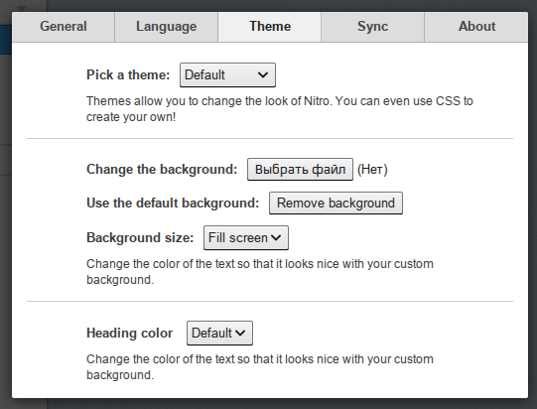Click the 'Use the default background:' label
This screenshot has height=409, width=537.
[x=173, y=203]
